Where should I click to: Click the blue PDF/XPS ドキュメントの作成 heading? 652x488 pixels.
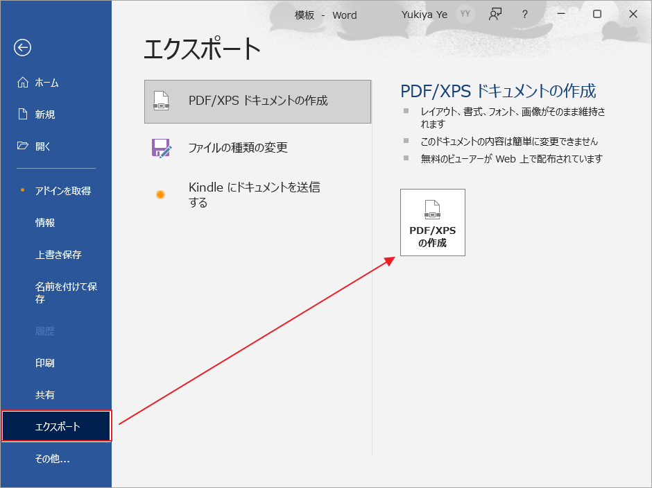(x=498, y=91)
